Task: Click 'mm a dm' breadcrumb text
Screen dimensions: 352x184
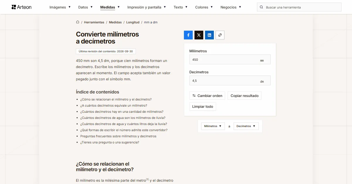Action: (151, 22)
